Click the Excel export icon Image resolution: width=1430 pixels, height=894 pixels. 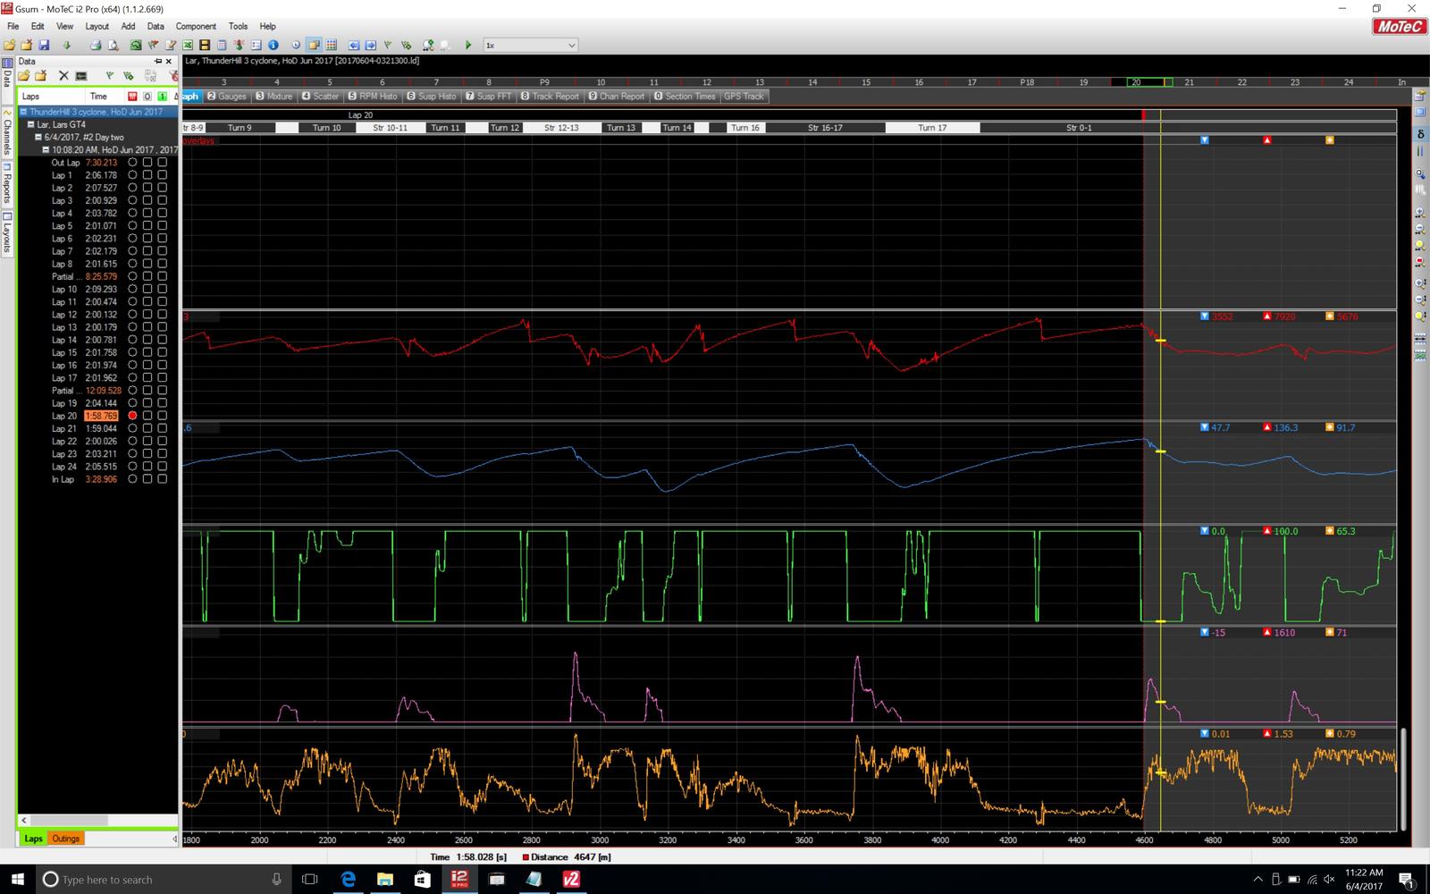pyautogui.click(x=188, y=45)
